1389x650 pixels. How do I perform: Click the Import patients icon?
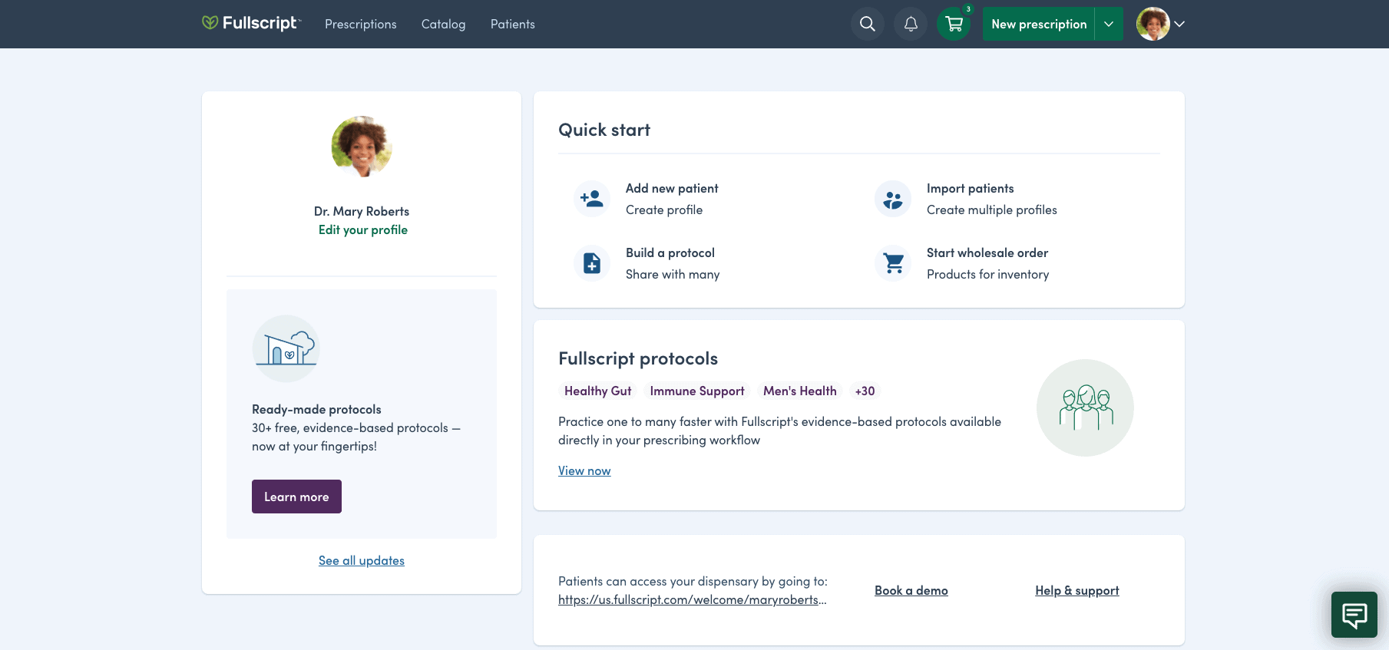[x=893, y=199]
